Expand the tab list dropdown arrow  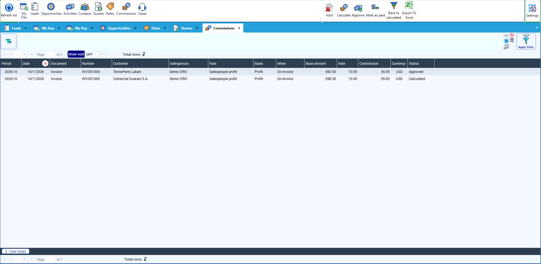pyautogui.click(x=537, y=28)
